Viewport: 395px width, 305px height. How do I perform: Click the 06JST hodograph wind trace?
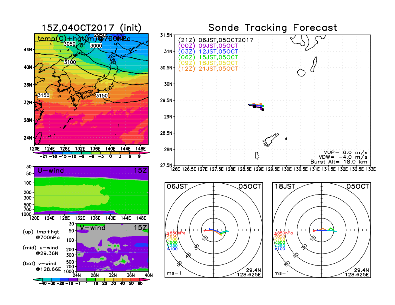click(x=216, y=231)
